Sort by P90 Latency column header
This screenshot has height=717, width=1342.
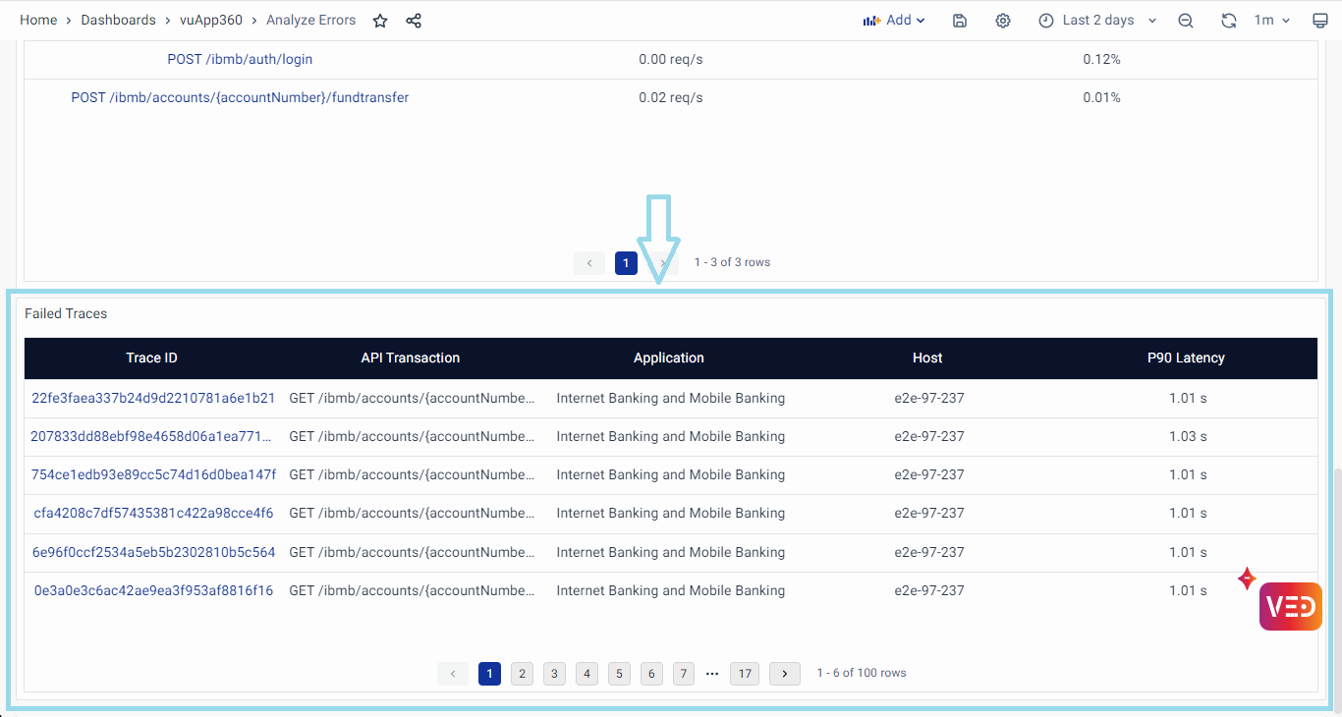(1186, 358)
